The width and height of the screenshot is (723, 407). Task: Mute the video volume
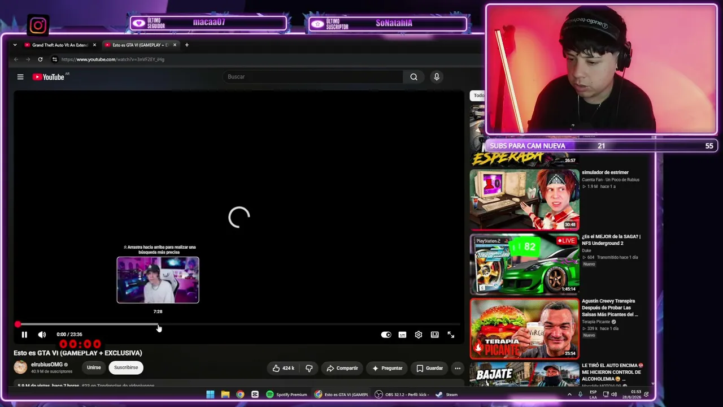tap(42, 335)
